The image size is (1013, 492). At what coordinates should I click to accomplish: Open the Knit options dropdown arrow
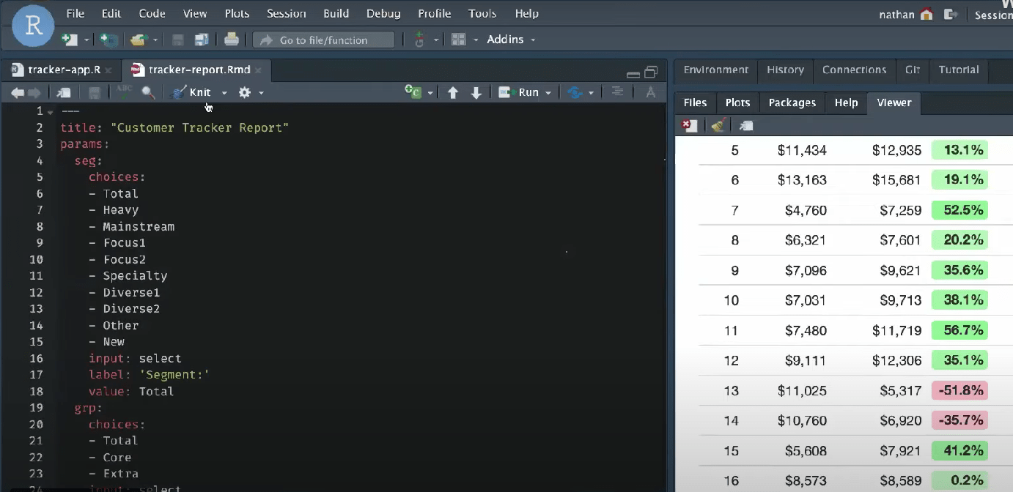(x=224, y=93)
